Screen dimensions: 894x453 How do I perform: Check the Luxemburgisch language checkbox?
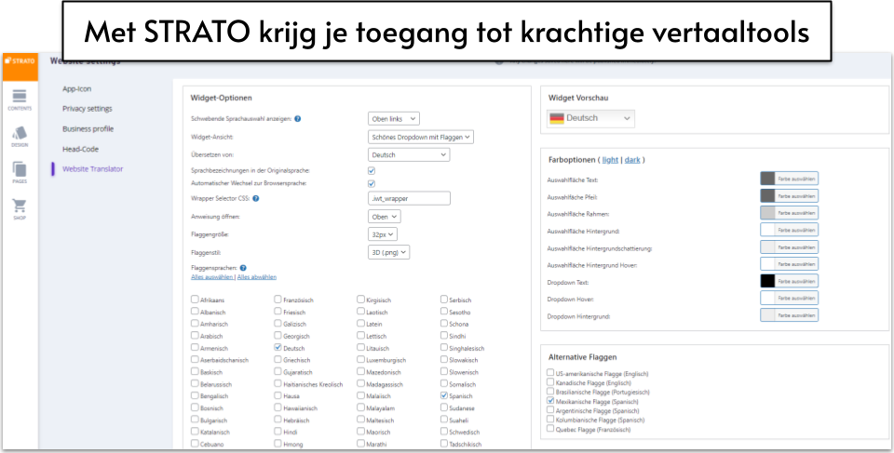pyautogui.click(x=361, y=359)
